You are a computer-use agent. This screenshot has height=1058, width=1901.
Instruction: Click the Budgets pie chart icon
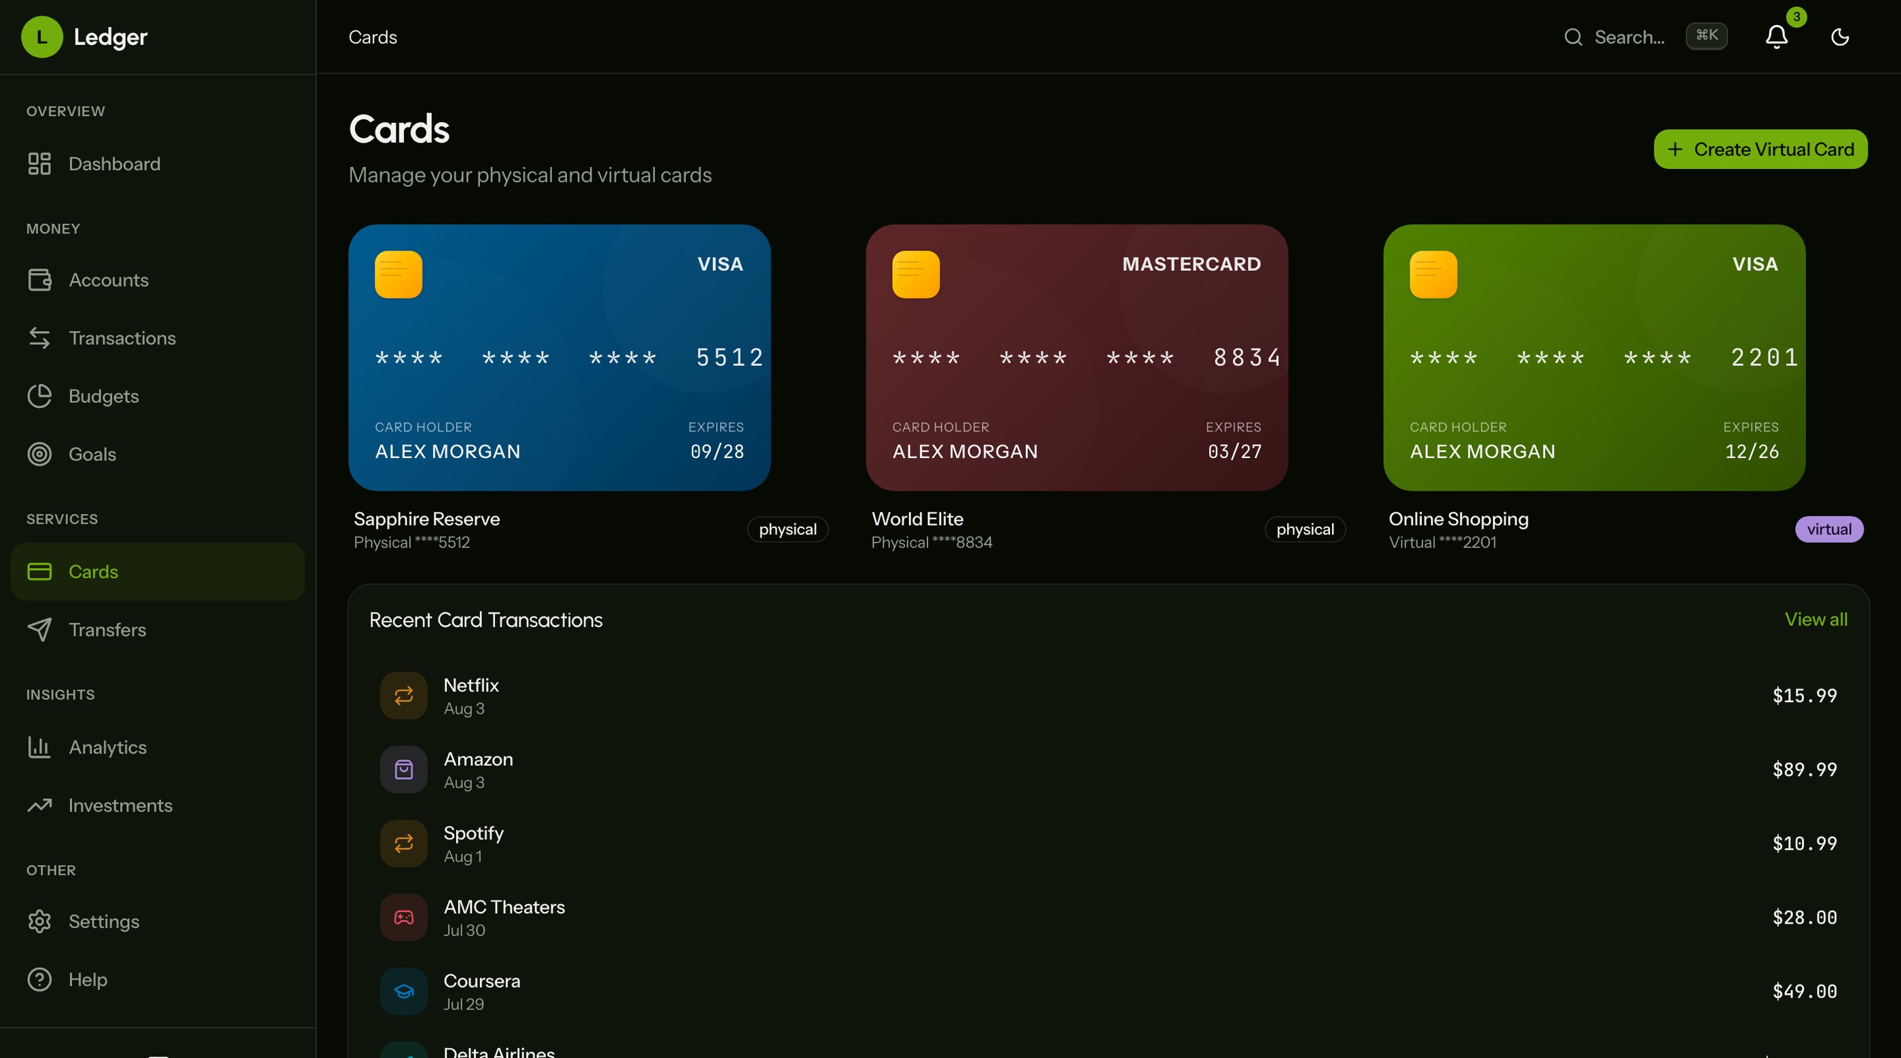pos(39,396)
